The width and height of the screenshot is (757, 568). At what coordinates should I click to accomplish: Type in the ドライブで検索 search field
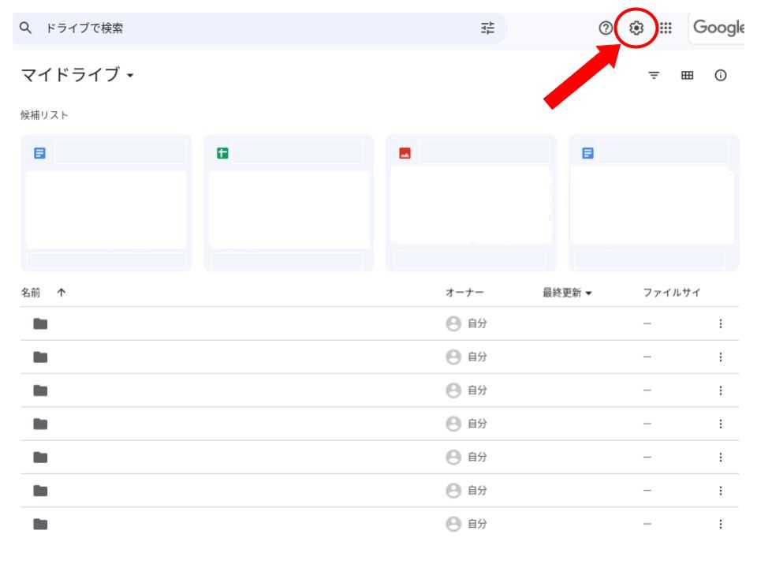pos(237,28)
